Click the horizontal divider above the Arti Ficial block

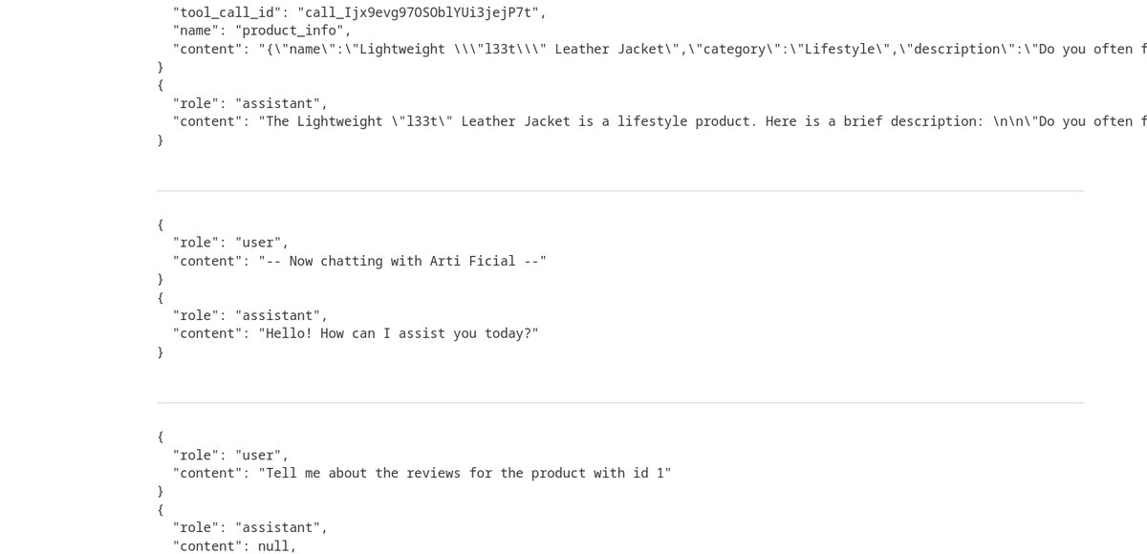(620, 191)
